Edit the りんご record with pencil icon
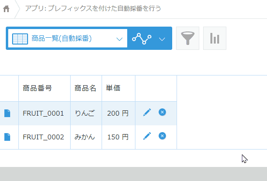The image size is (267, 181). pos(147,112)
